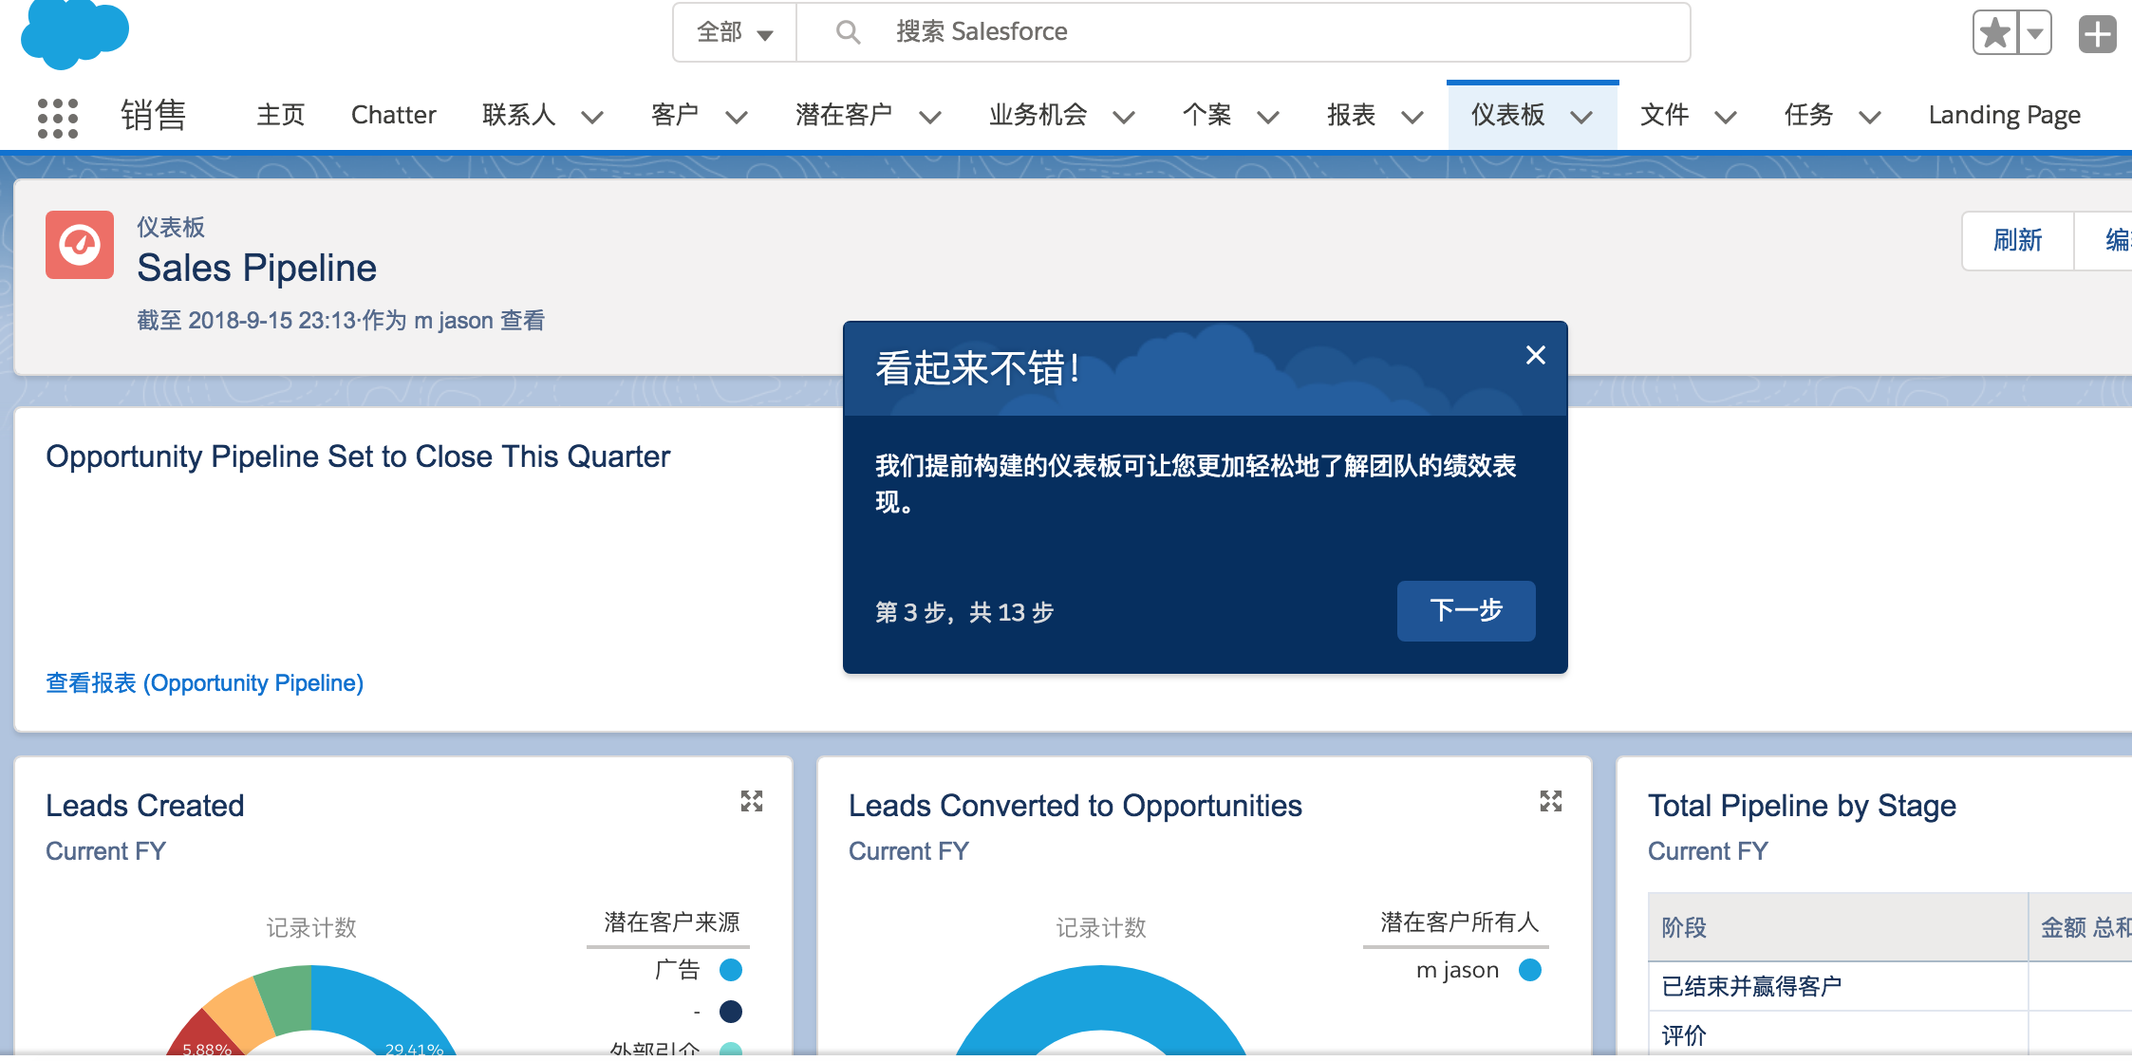Click the 阶段 column header
Screen dimensions: 2132x1061
point(1838,927)
